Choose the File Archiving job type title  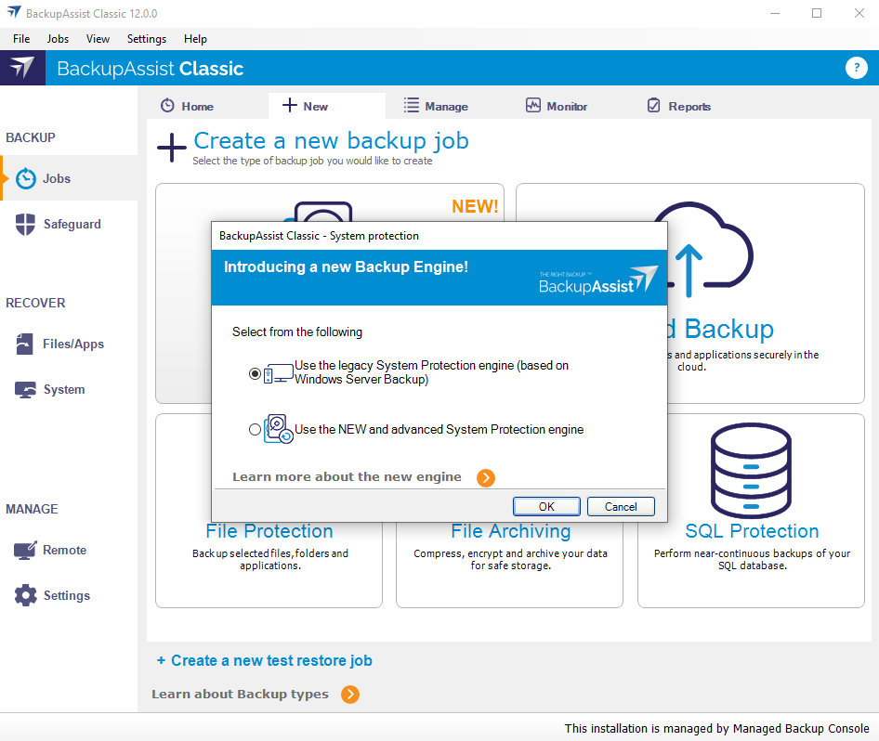coord(511,531)
